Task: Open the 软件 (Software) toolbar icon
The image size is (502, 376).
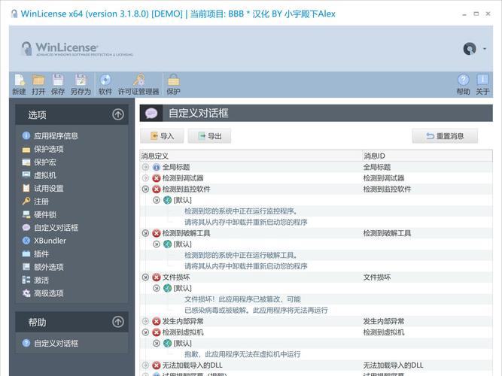Action: tap(105, 81)
